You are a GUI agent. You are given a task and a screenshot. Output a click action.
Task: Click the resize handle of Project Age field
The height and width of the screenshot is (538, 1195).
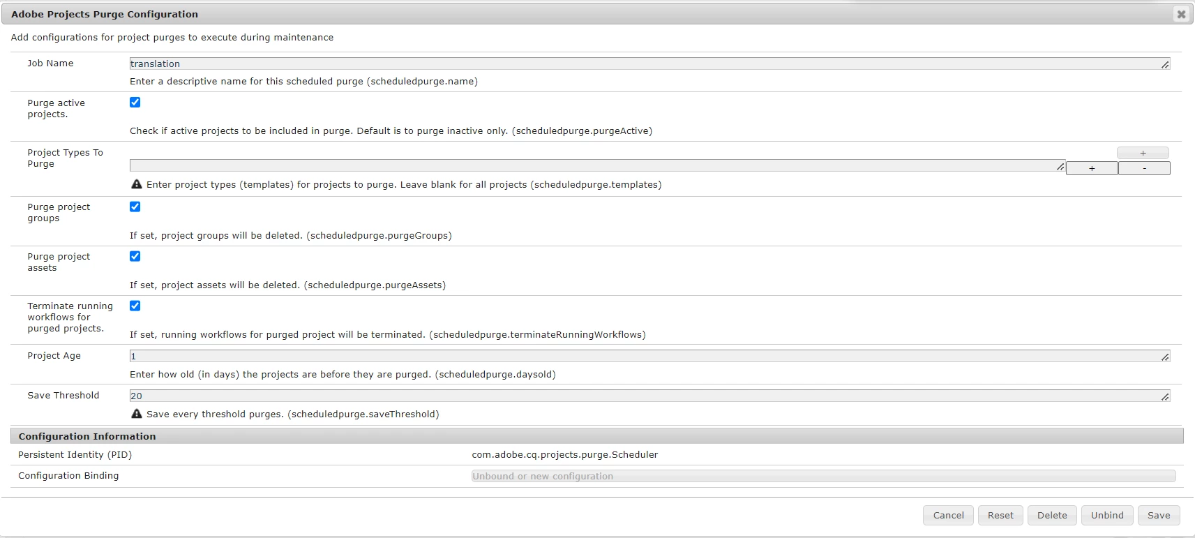(1165, 357)
